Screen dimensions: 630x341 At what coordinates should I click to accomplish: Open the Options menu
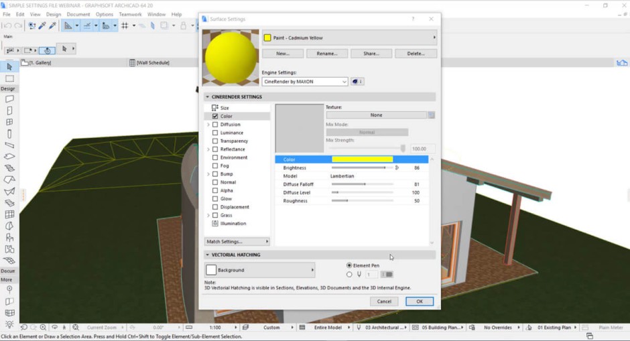(105, 14)
